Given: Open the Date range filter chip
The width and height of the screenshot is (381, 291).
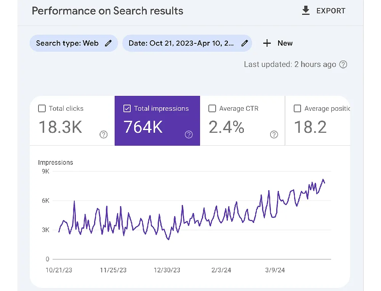Looking at the screenshot, I should pos(181,43).
